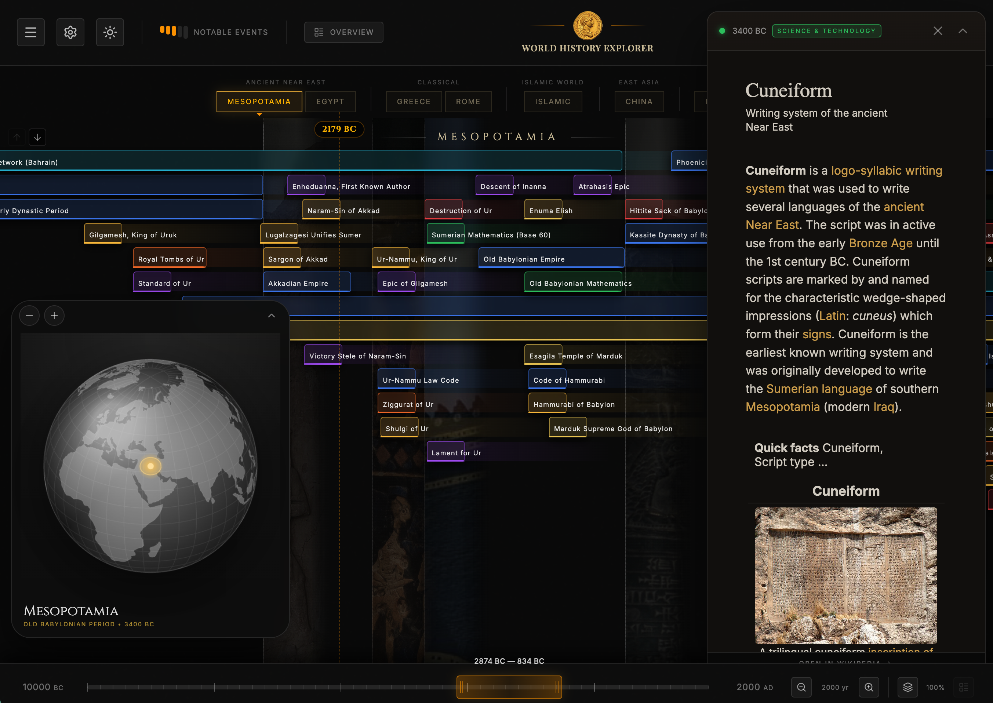Click the down arrow navigation button
Image resolution: width=993 pixels, height=703 pixels.
pyautogui.click(x=38, y=137)
